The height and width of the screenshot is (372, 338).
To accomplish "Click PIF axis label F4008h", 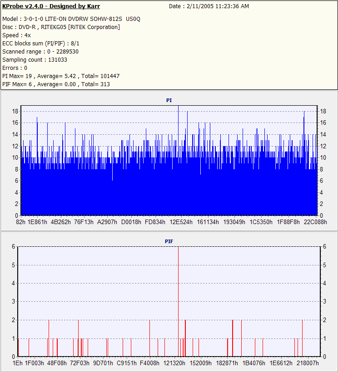I will click(x=149, y=363).
